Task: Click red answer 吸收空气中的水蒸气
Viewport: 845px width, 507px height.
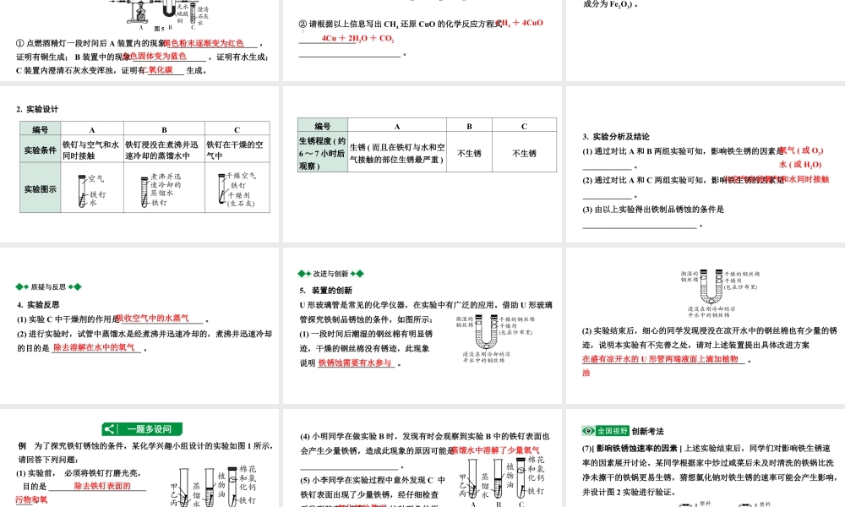Action: pos(159,319)
